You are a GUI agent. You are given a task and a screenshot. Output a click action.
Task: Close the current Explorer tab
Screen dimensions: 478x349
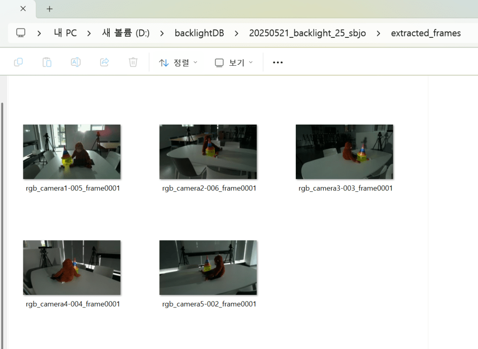(x=23, y=9)
